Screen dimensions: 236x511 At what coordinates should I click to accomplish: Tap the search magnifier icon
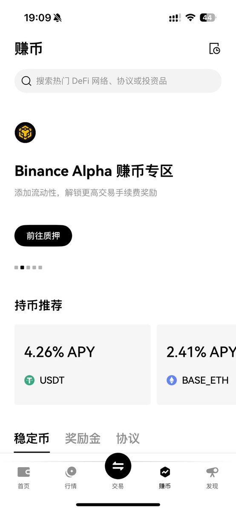(x=26, y=81)
